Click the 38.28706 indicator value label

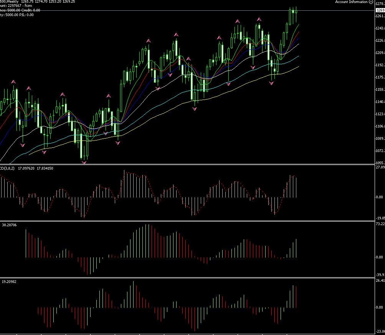pos(10,225)
